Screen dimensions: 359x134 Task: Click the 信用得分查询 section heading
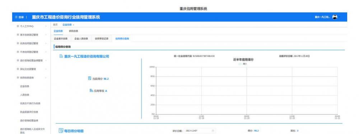point(63,47)
